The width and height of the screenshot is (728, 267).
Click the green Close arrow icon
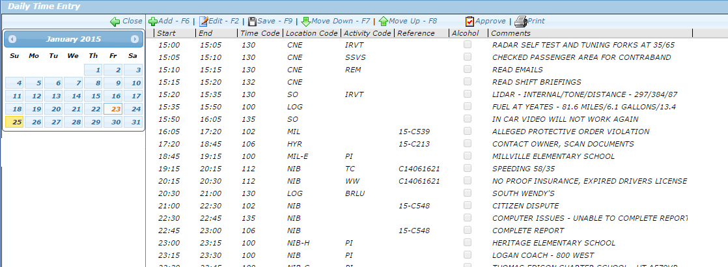[x=115, y=21]
